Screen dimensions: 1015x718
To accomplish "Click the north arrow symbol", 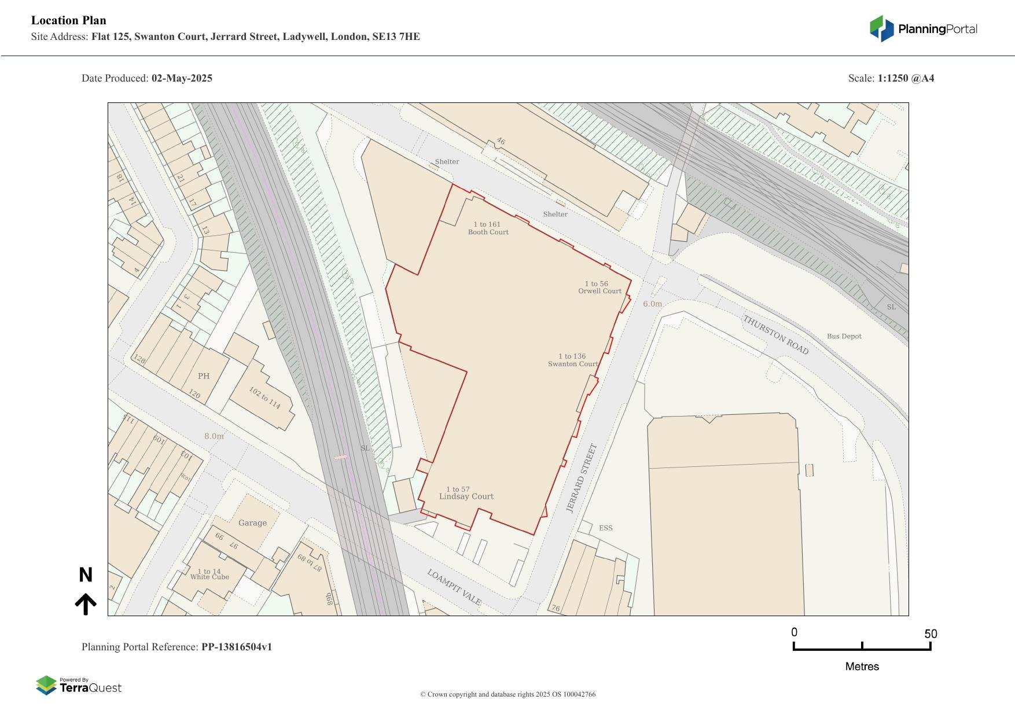I will [x=86, y=604].
